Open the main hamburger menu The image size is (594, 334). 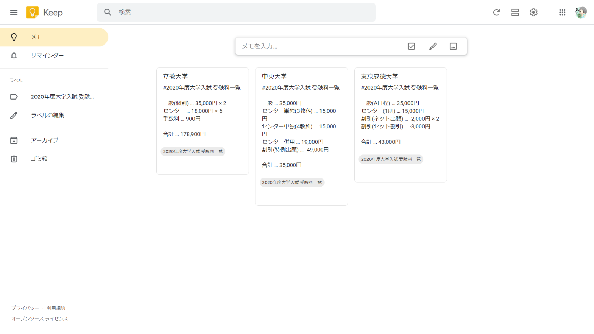(x=14, y=13)
